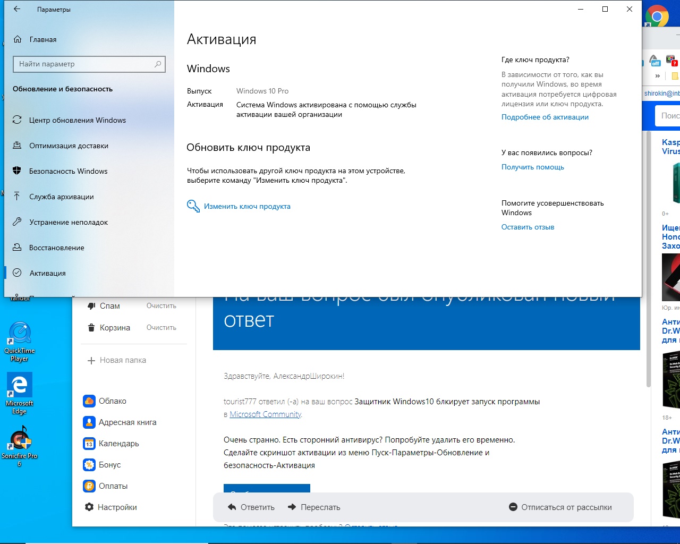
Task: Click the Microsoft Community link in the email
Action: [265, 414]
